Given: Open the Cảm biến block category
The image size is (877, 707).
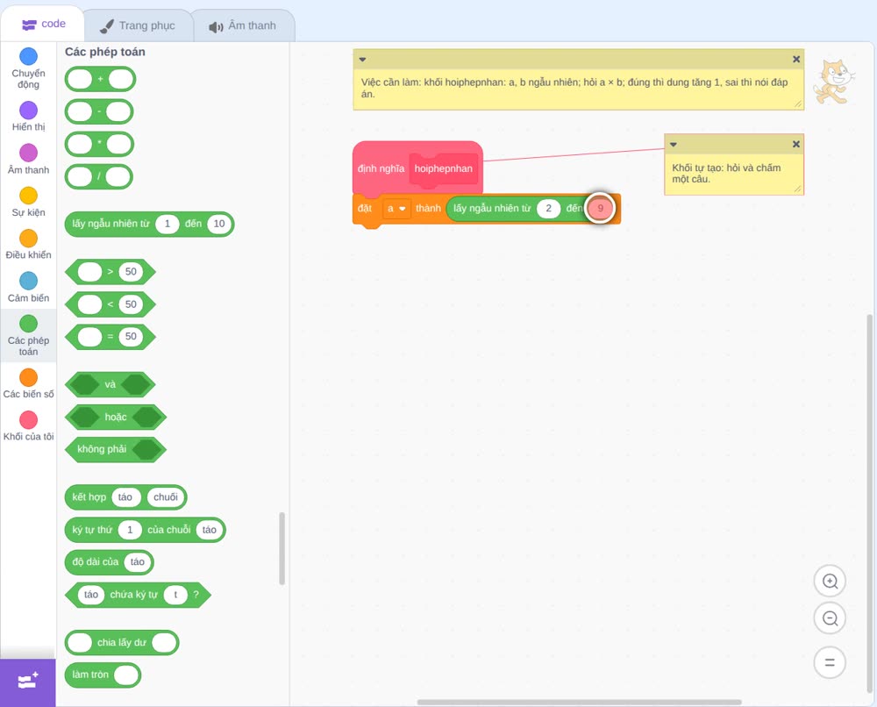Looking at the screenshot, I should tap(29, 288).
